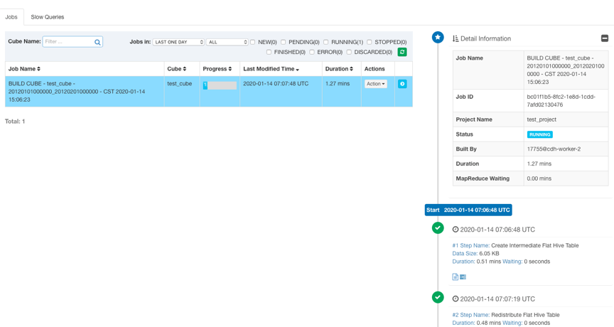Click the green refresh jobs icon
The height and width of the screenshot is (327, 614).
click(x=402, y=52)
